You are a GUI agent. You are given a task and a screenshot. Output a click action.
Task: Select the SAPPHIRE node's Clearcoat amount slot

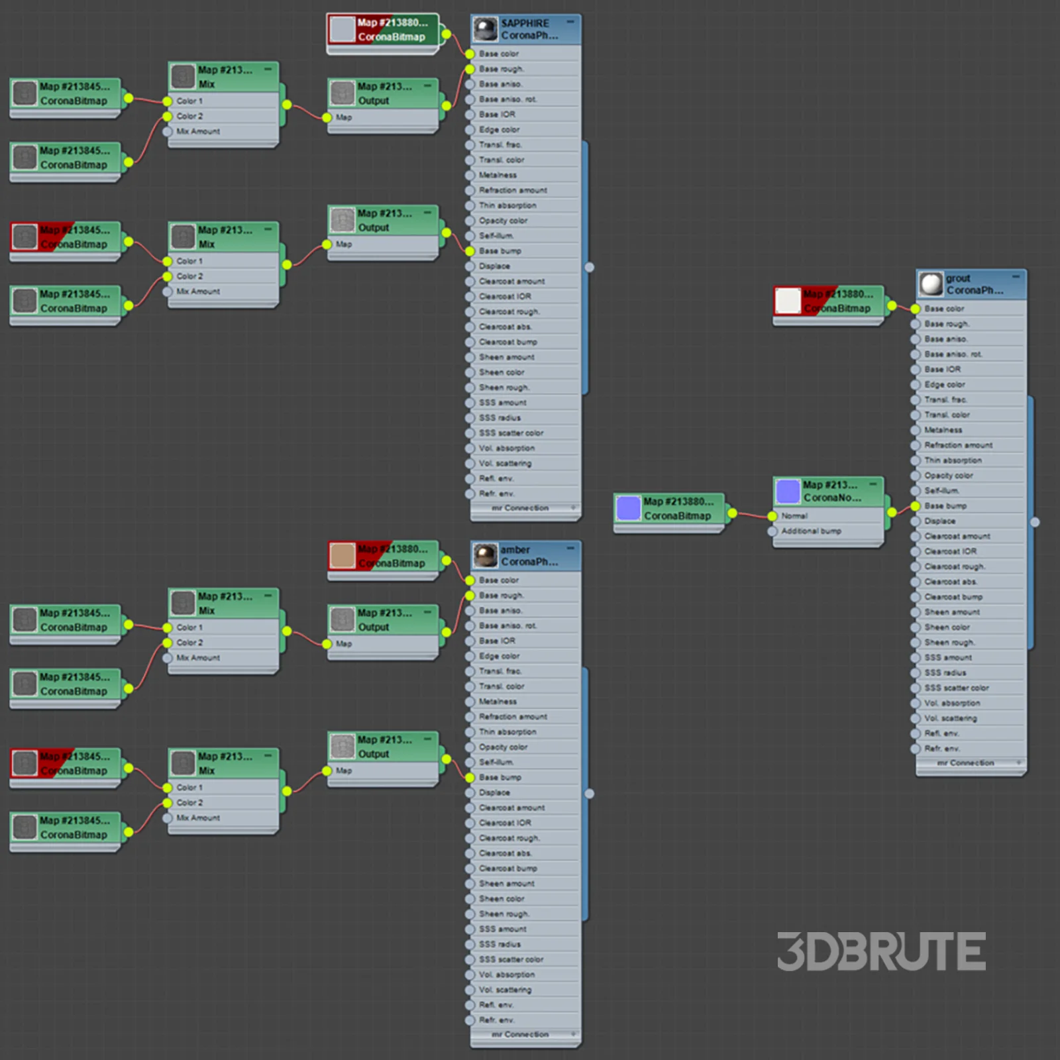511,282
